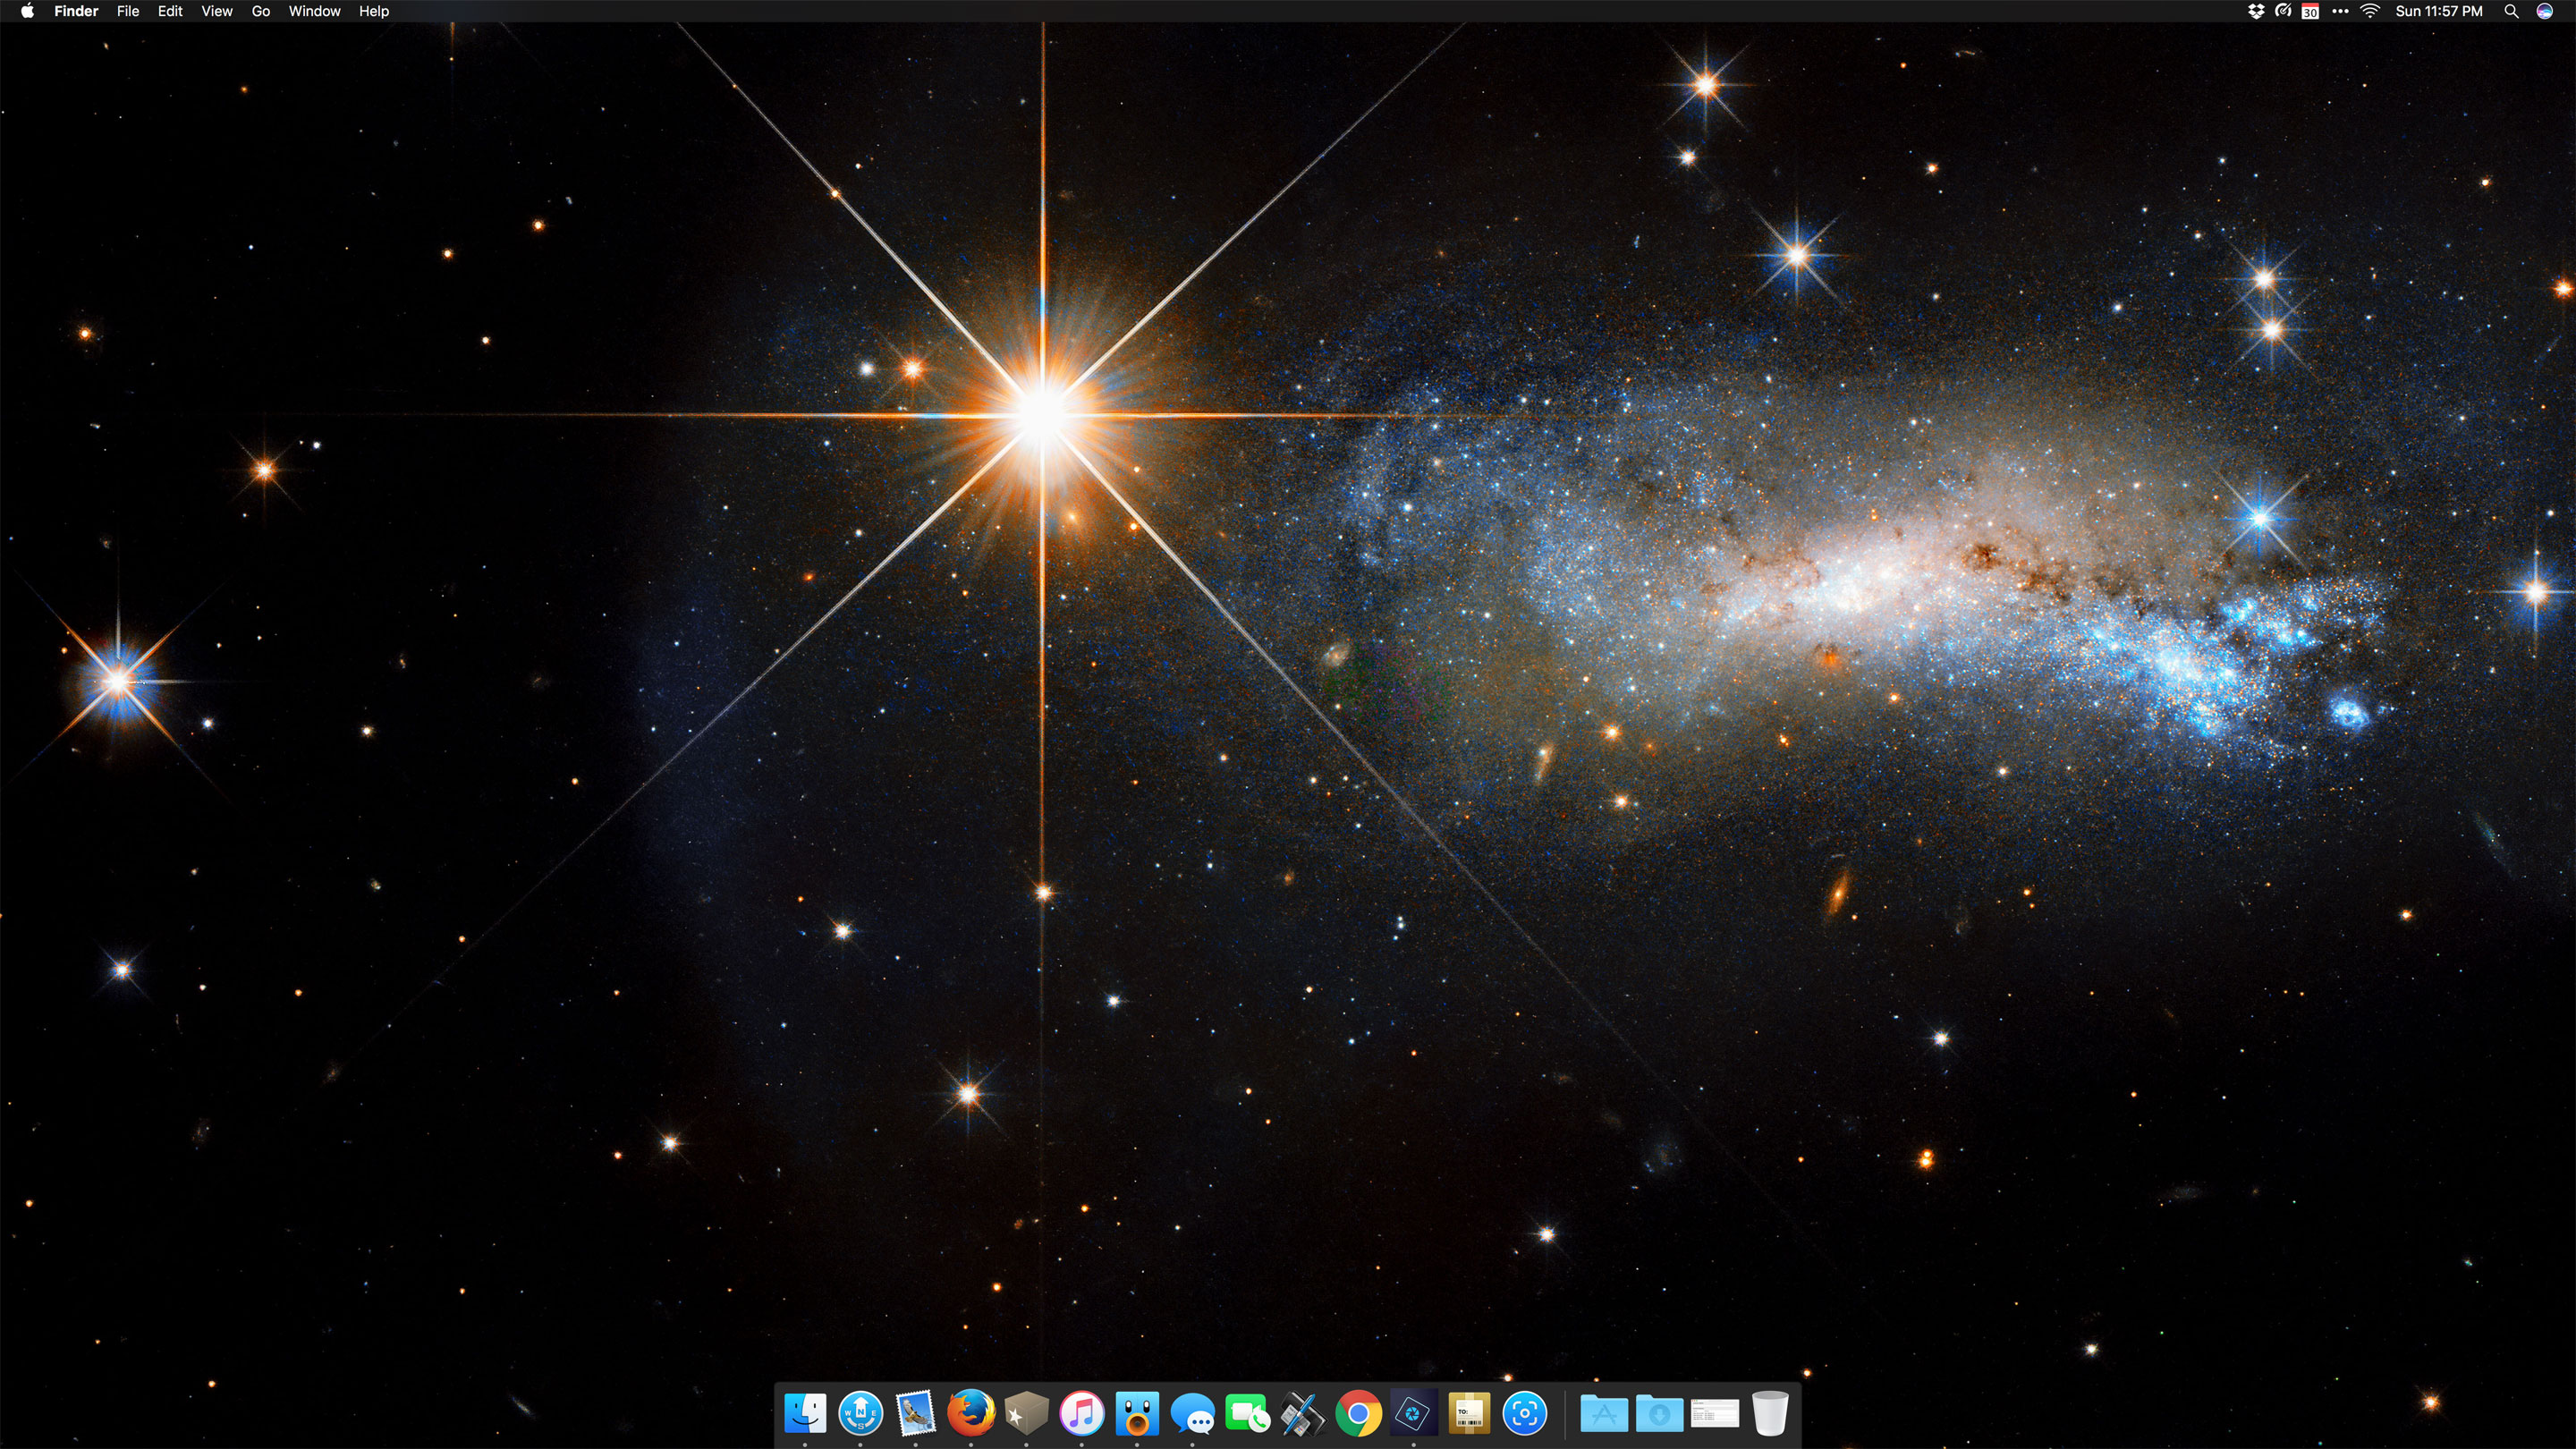Open FaceTime from the dock
Viewport: 2576px width, 1449px height.
[1247, 1413]
